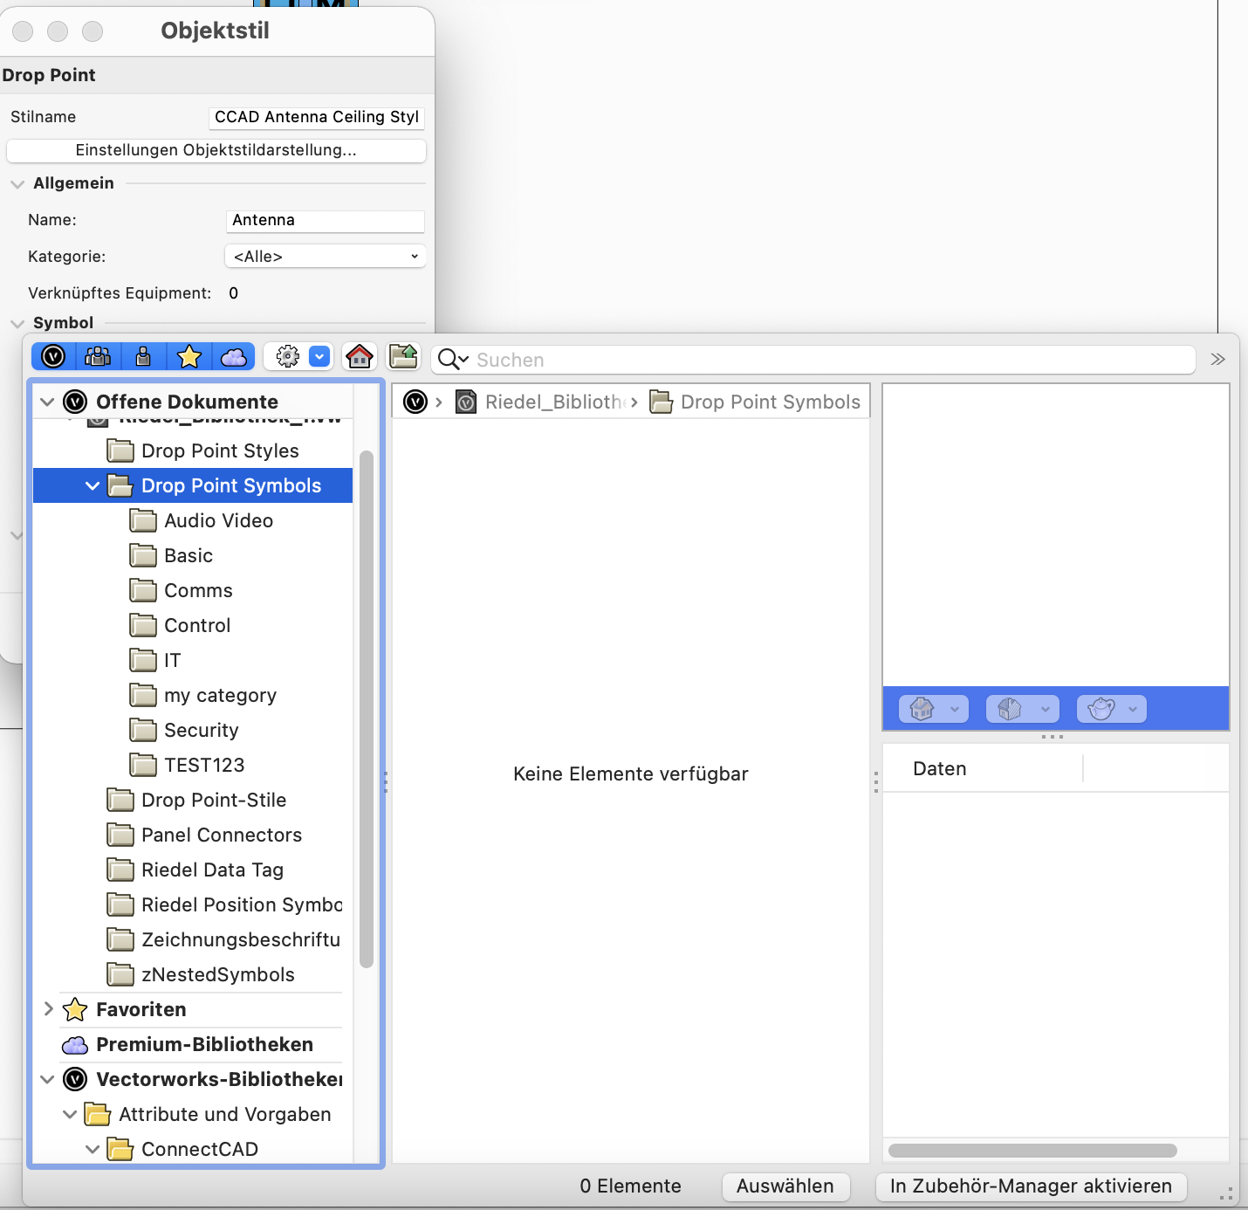Click Einstellungen Objektstildarstellung button
The height and width of the screenshot is (1210, 1248).
coord(216,150)
